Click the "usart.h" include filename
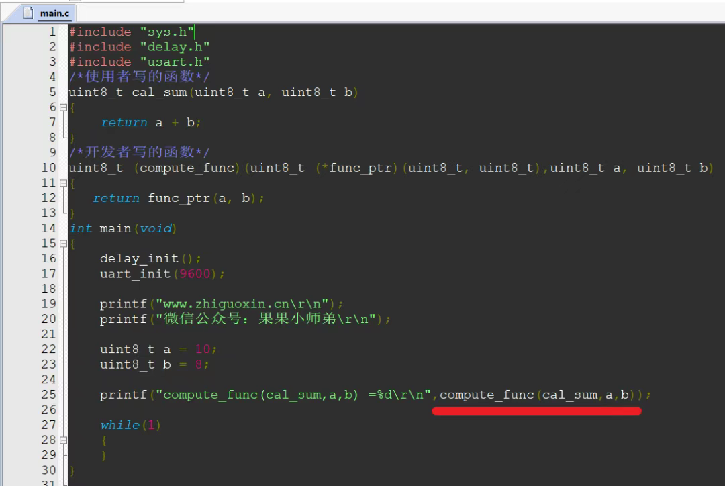Image resolution: width=725 pixels, height=486 pixels. [x=175, y=62]
